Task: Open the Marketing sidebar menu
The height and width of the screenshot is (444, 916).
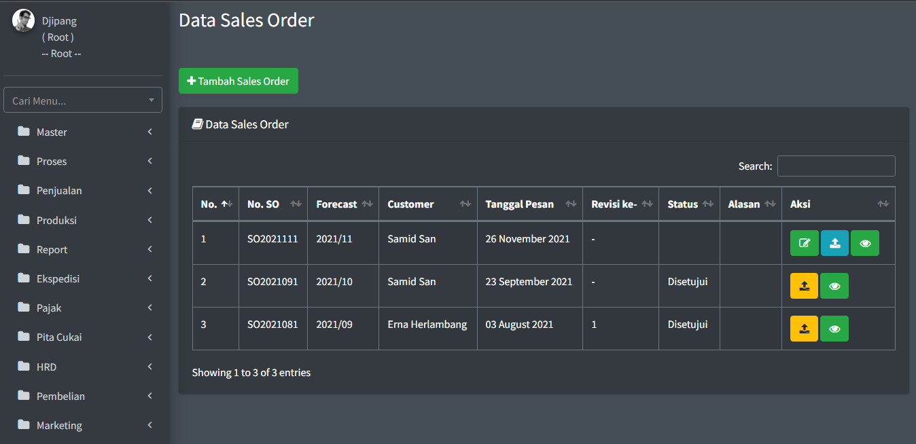Action: tap(59, 426)
